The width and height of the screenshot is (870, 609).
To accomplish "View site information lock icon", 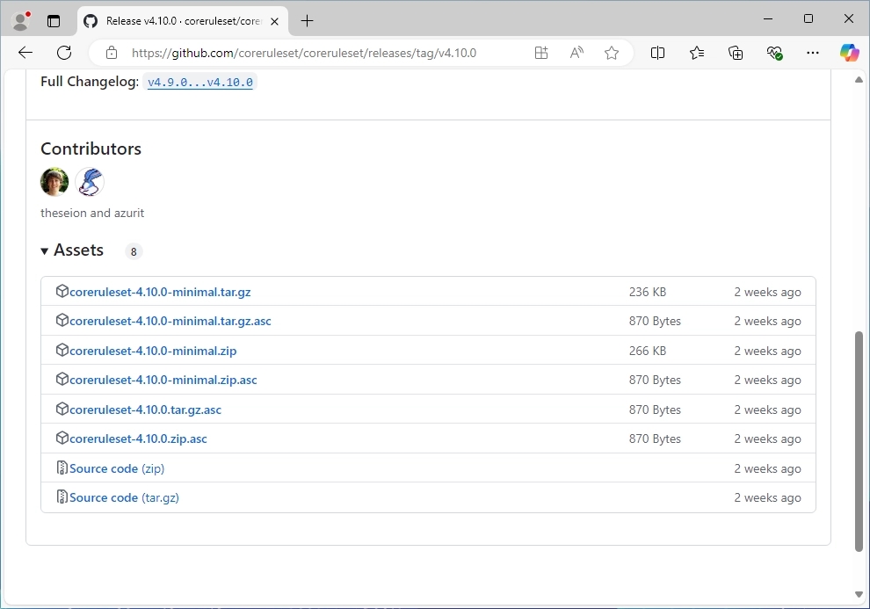I will click(x=112, y=53).
